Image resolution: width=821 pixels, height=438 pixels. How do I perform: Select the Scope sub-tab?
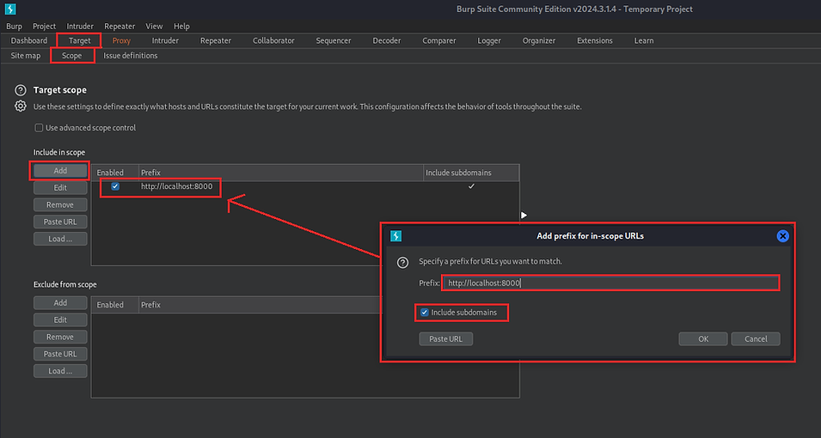click(x=71, y=56)
